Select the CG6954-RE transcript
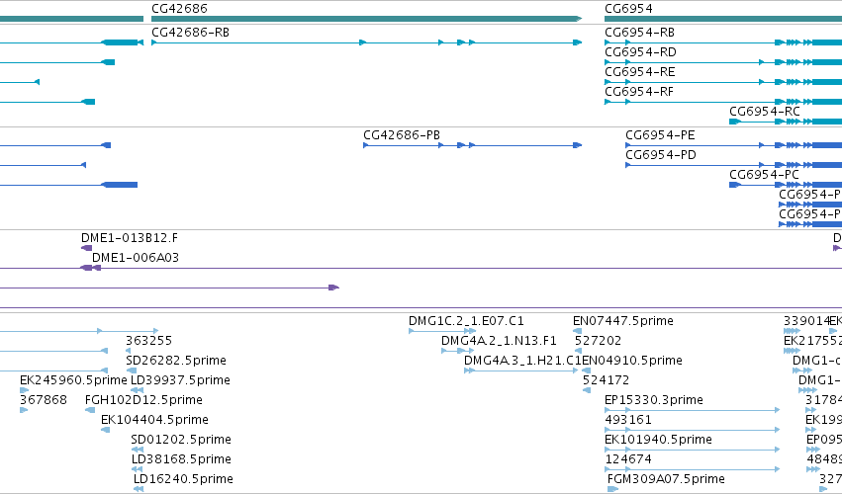The width and height of the screenshot is (842, 494). point(723,82)
